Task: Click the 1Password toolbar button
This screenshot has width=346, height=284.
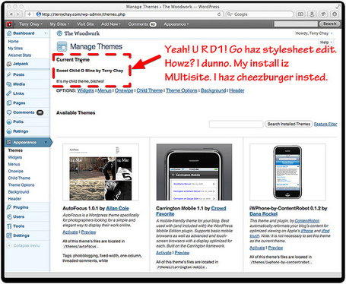Action: pyautogui.click(x=323, y=14)
